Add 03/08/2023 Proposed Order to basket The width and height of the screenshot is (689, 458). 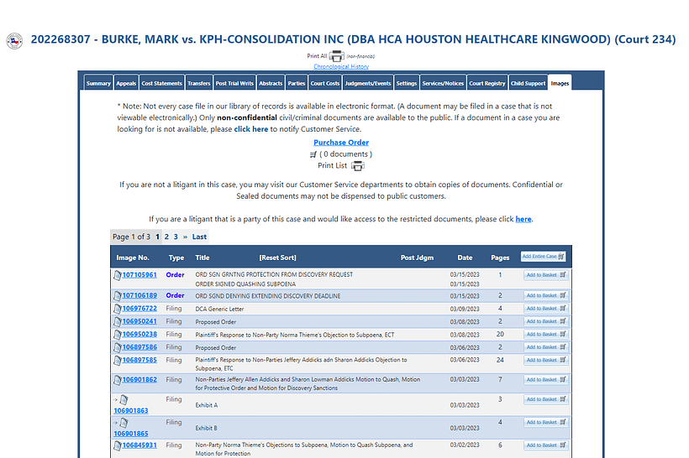click(546, 321)
